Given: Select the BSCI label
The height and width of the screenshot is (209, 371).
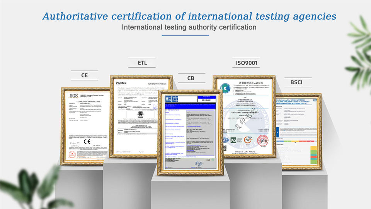Looking at the screenshot, I should pos(296,82).
